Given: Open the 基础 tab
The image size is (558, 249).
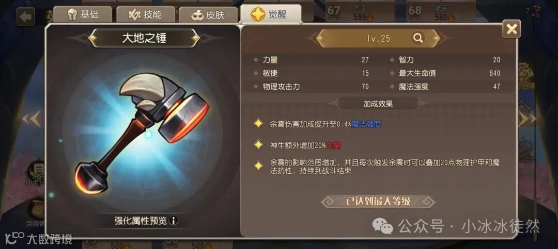Looking at the screenshot, I should tap(83, 14).
